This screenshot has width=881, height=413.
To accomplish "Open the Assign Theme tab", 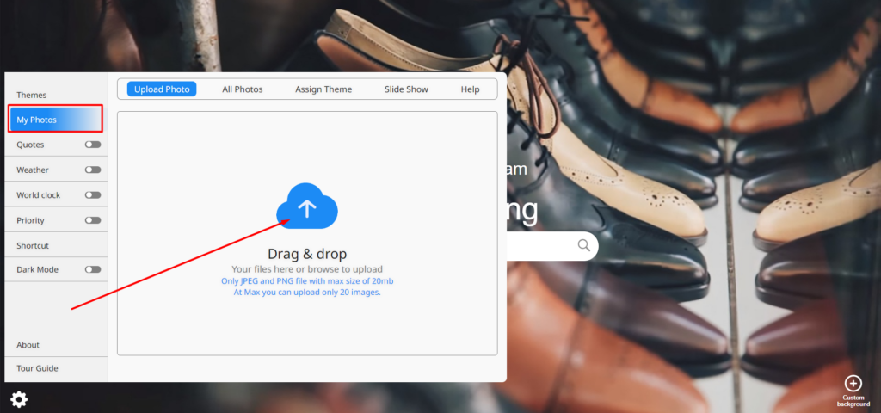I will (x=323, y=89).
